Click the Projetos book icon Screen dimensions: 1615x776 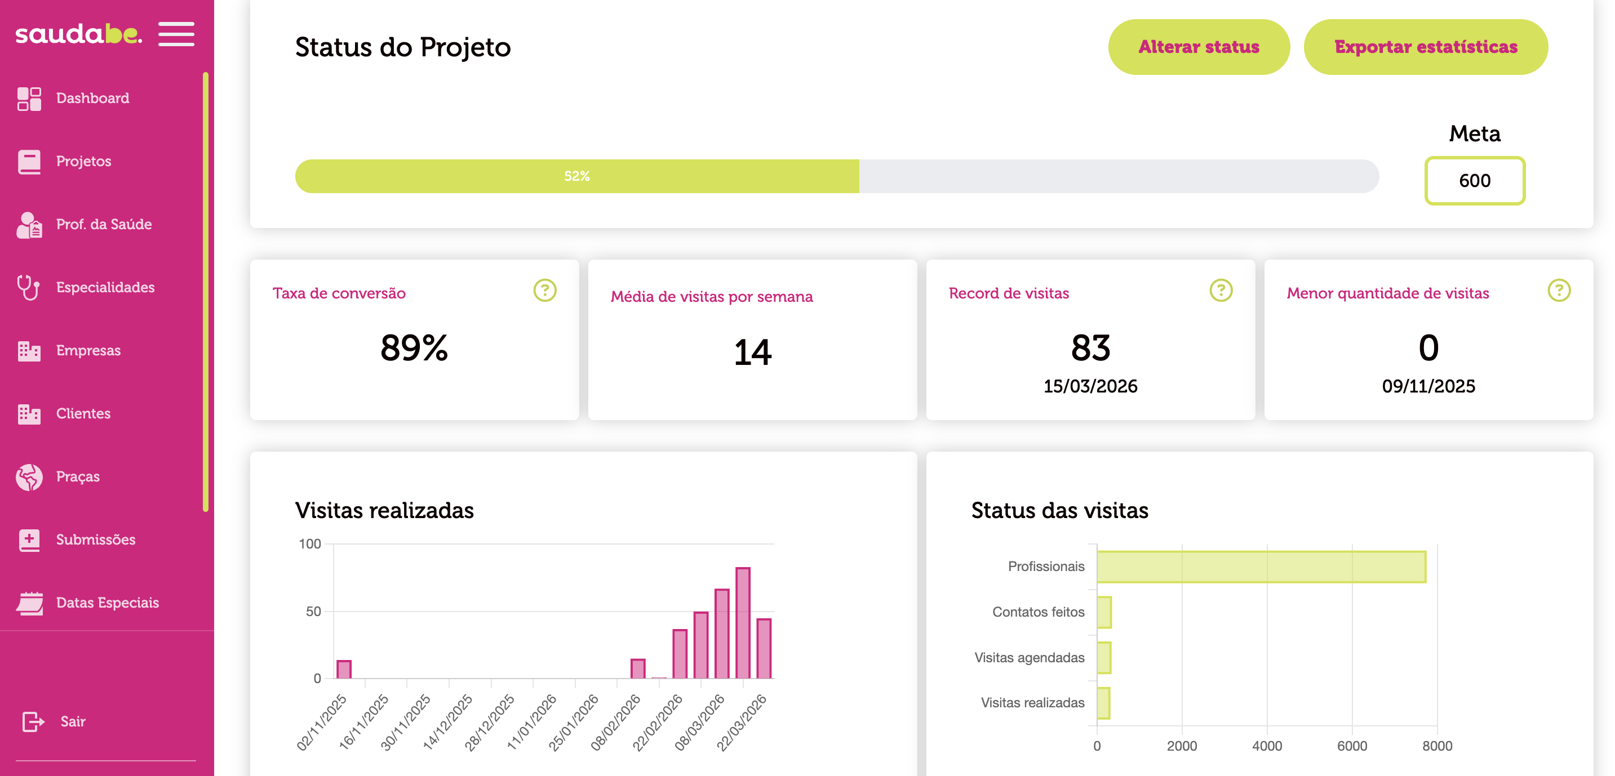[29, 162]
